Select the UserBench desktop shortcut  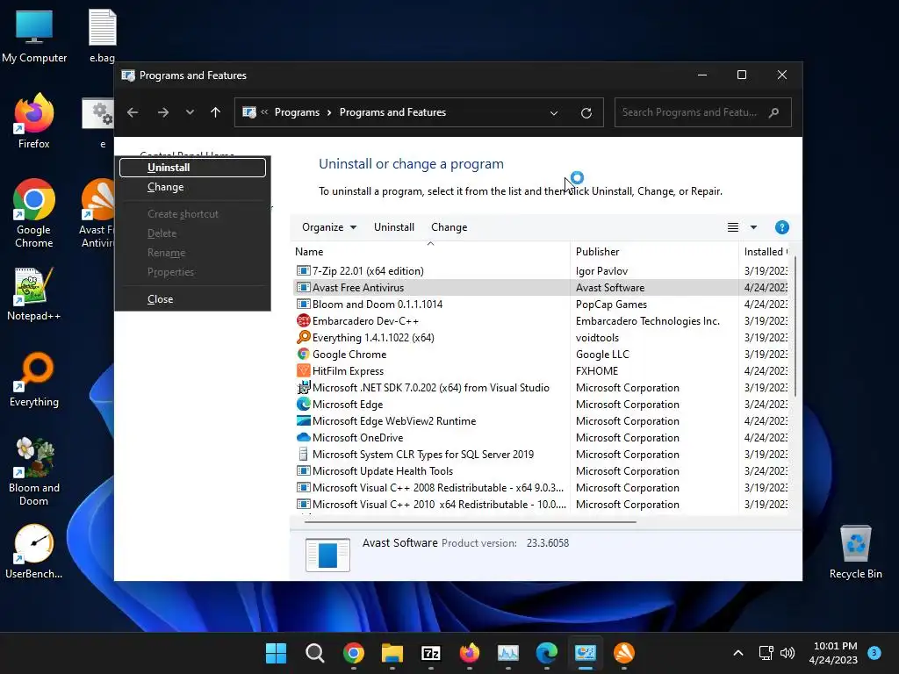click(34, 551)
